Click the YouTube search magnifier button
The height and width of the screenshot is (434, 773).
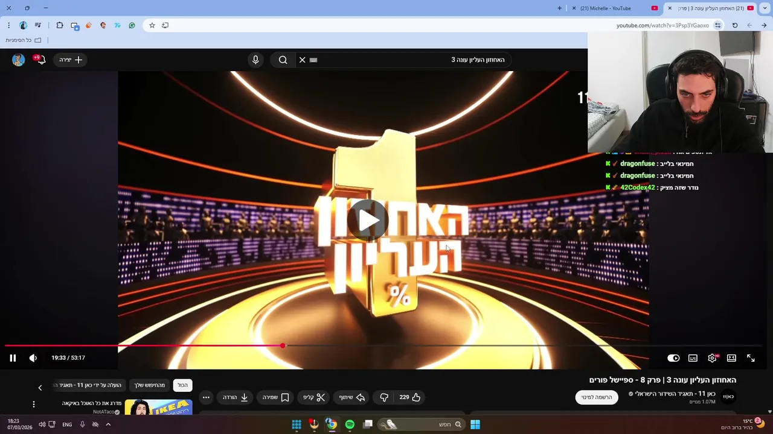coord(283,60)
